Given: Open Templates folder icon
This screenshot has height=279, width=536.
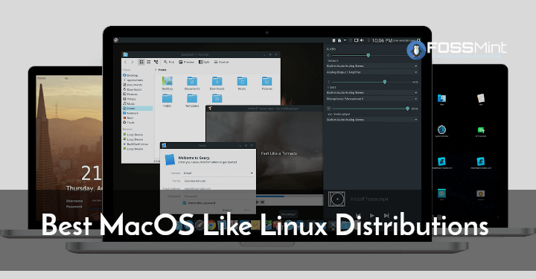Looking at the screenshot, I should click(x=192, y=100).
